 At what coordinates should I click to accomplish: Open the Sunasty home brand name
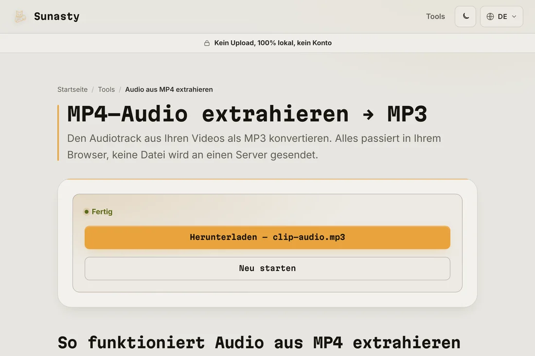(x=56, y=17)
